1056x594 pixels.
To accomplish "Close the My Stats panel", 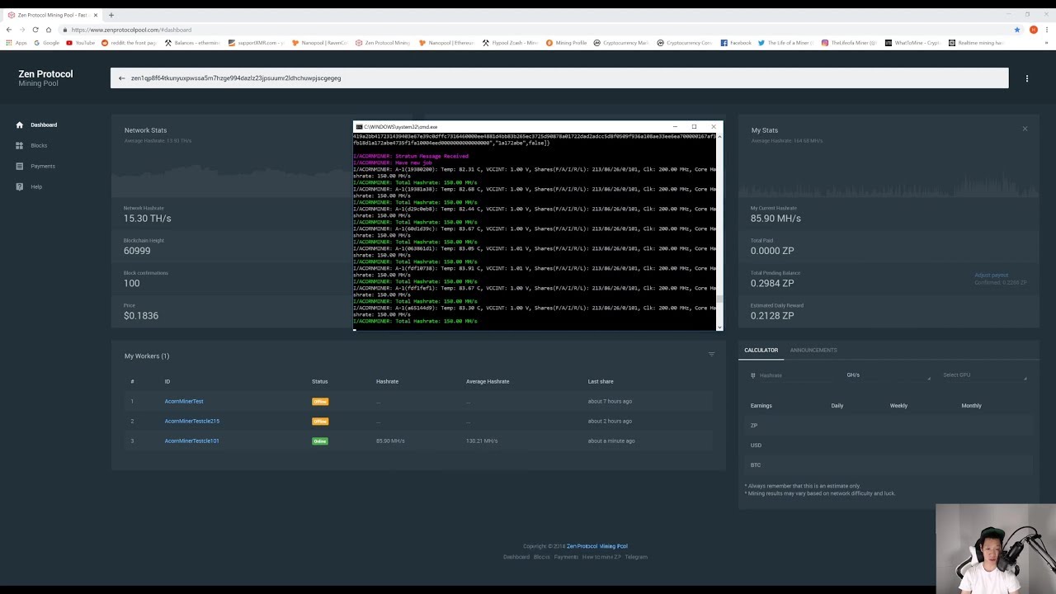I will click(1025, 129).
